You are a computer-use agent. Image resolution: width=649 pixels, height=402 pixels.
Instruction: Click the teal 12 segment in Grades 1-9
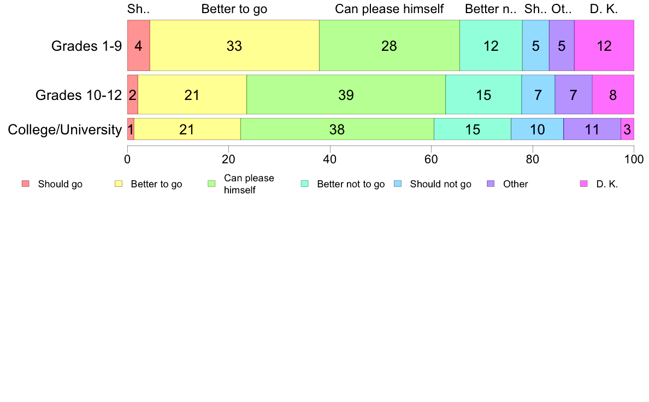pyautogui.click(x=491, y=45)
